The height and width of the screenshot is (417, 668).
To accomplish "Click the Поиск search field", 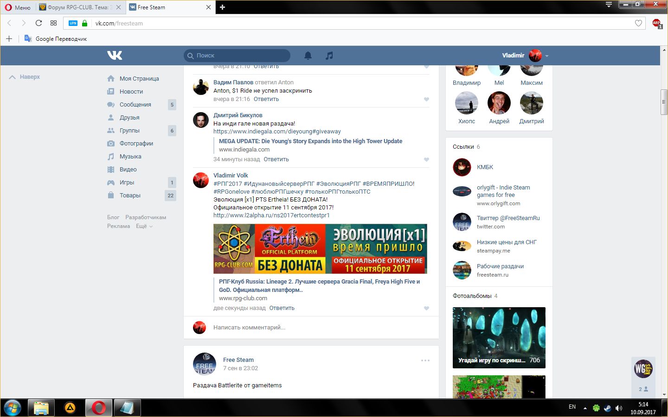I will pyautogui.click(x=237, y=56).
